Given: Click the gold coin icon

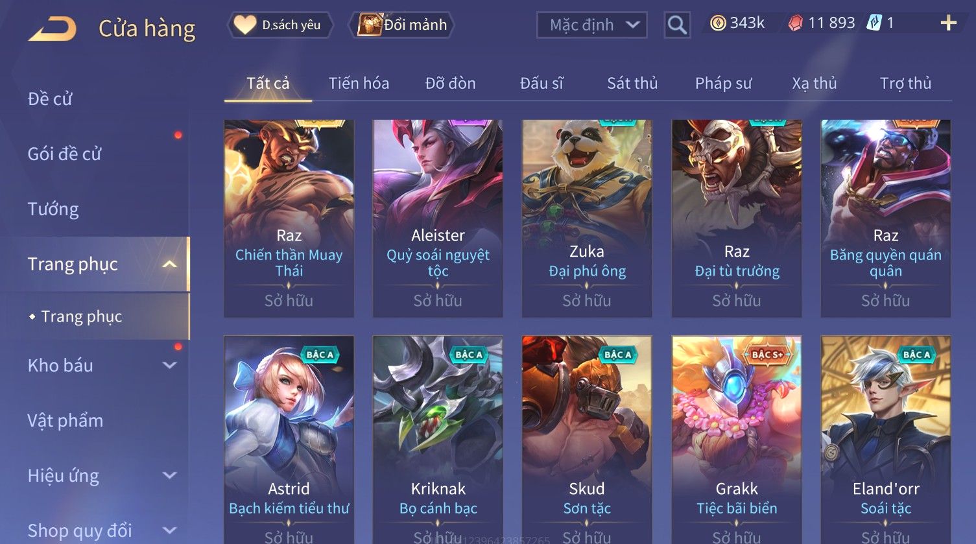Looking at the screenshot, I should pos(717,23).
